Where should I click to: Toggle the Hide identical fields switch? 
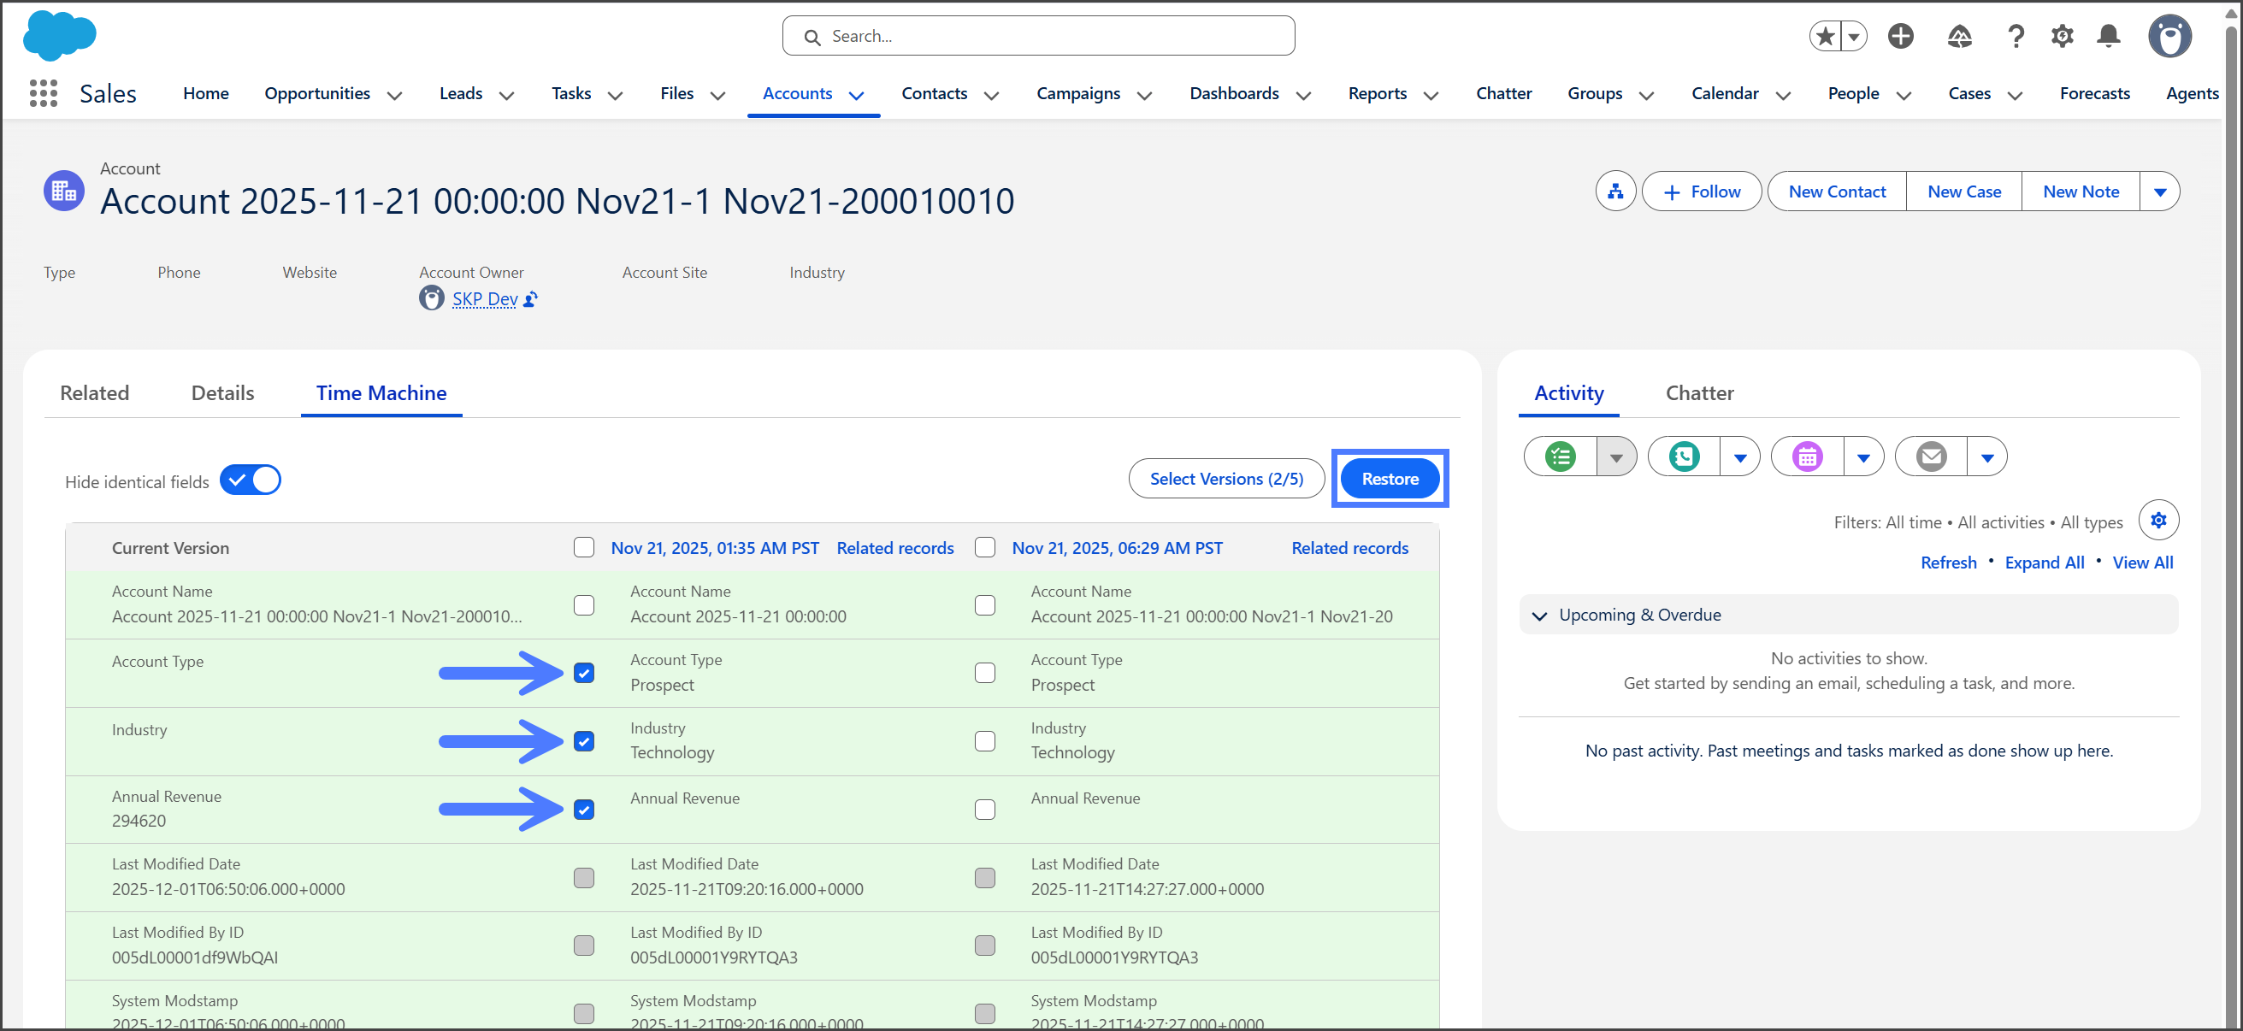(250, 480)
